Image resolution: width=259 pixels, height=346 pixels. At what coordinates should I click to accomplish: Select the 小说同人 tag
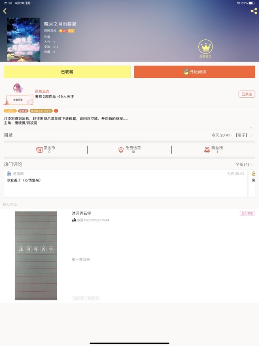(10, 111)
